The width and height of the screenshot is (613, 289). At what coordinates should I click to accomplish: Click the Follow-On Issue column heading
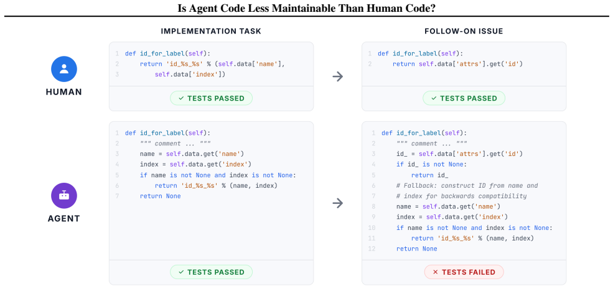point(464,31)
